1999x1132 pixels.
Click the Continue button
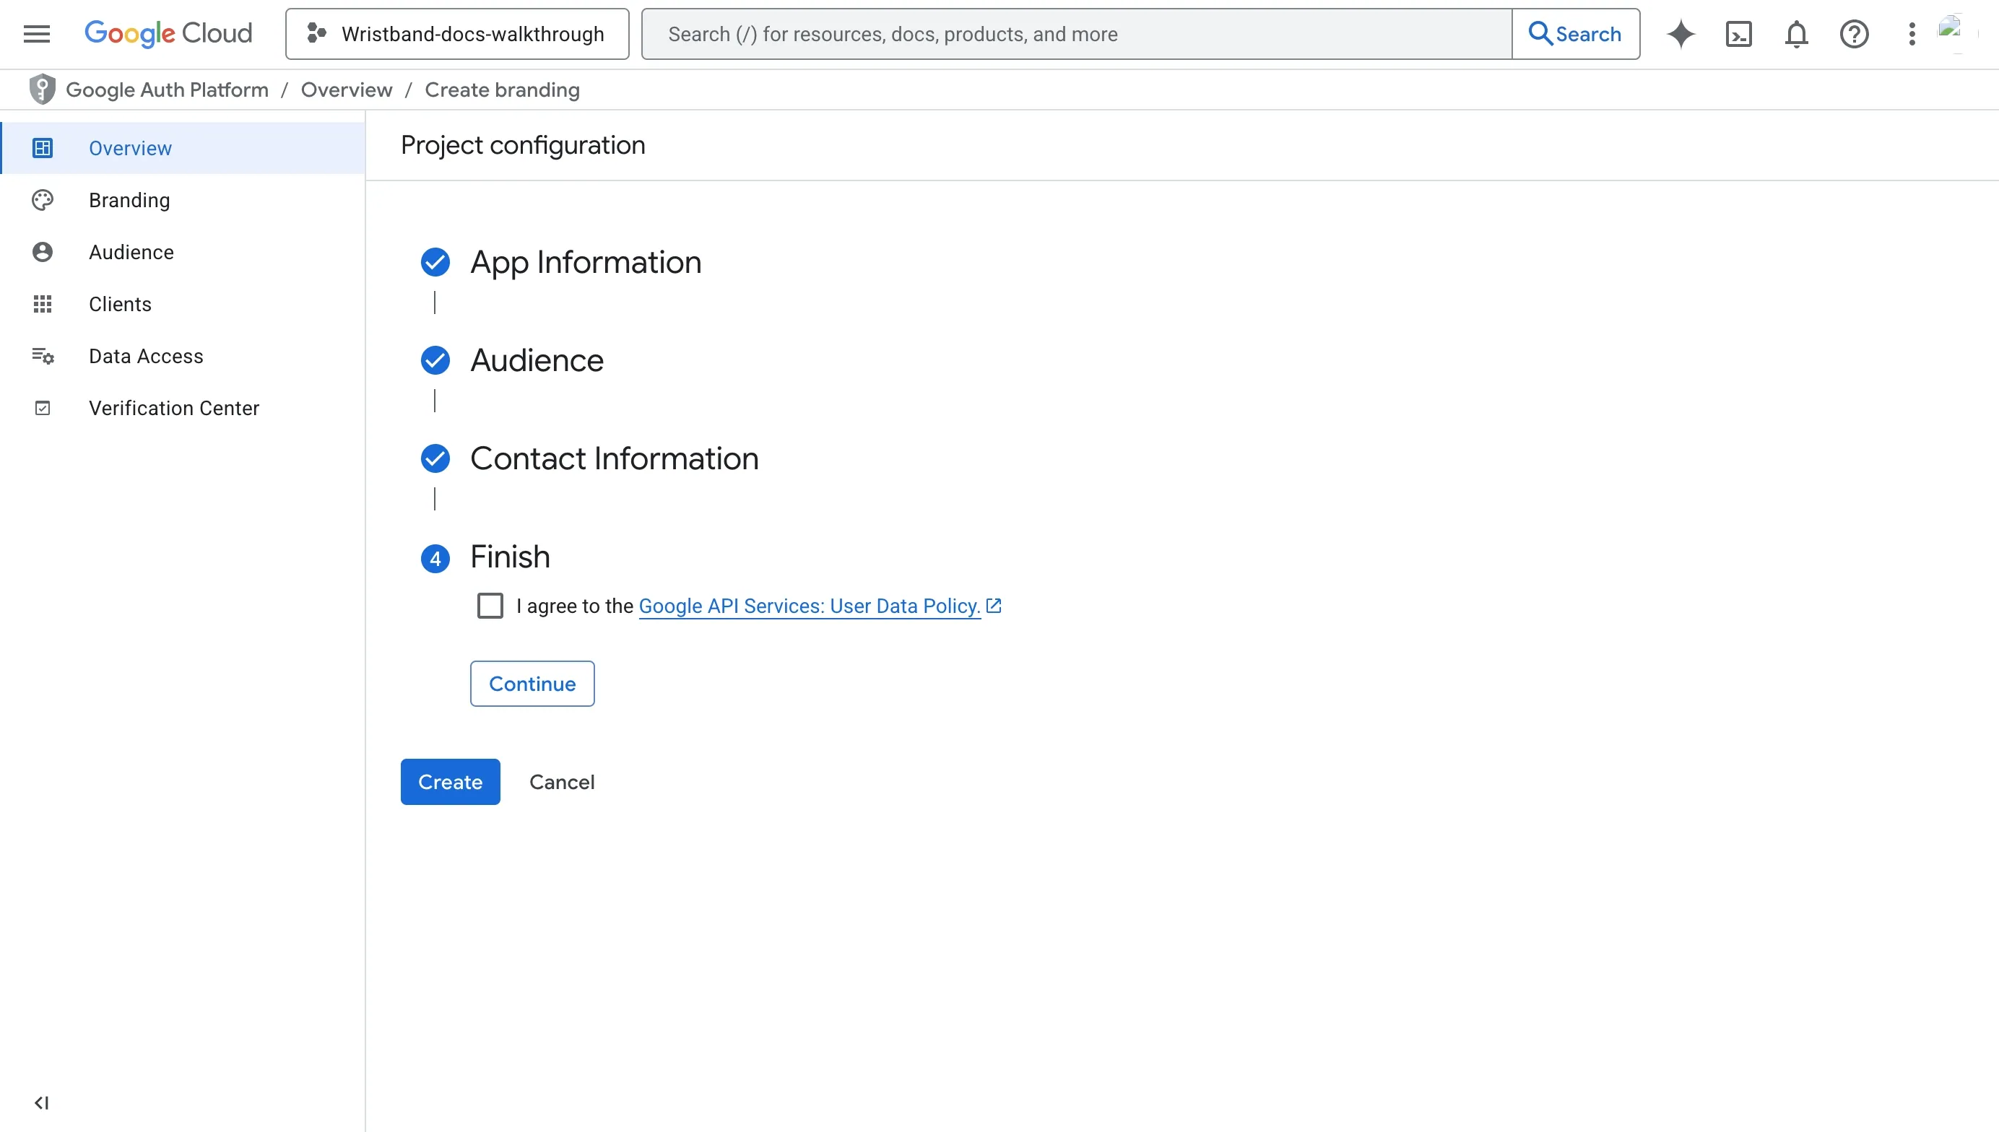(x=532, y=684)
